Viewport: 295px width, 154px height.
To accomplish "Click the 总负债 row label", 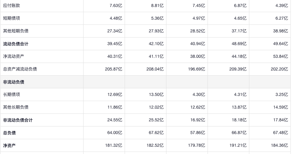I will tap(9, 133).
